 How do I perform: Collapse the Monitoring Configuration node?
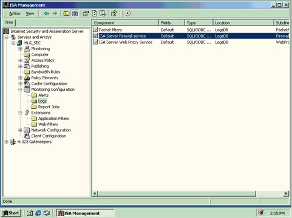[20, 90]
